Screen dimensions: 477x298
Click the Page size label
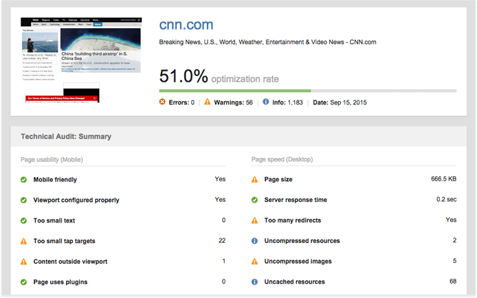pyautogui.click(x=278, y=179)
